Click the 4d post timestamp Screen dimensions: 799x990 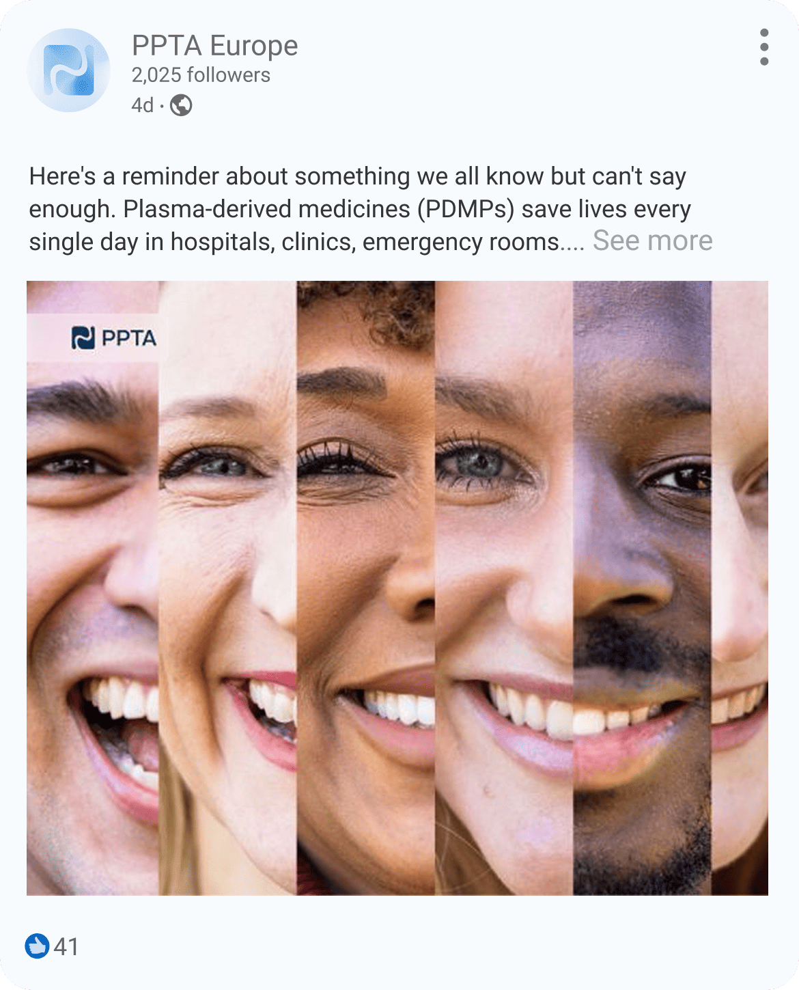tap(143, 105)
